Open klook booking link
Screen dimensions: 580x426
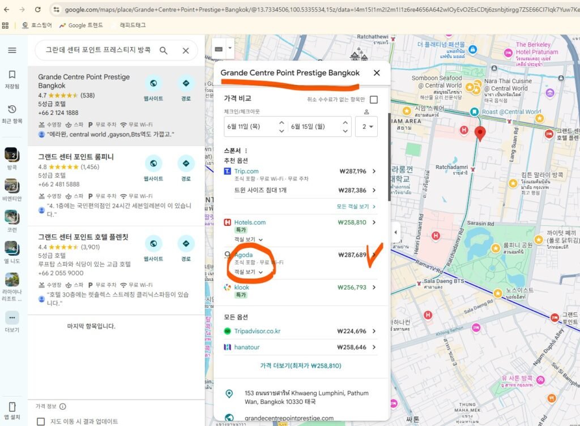click(241, 287)
